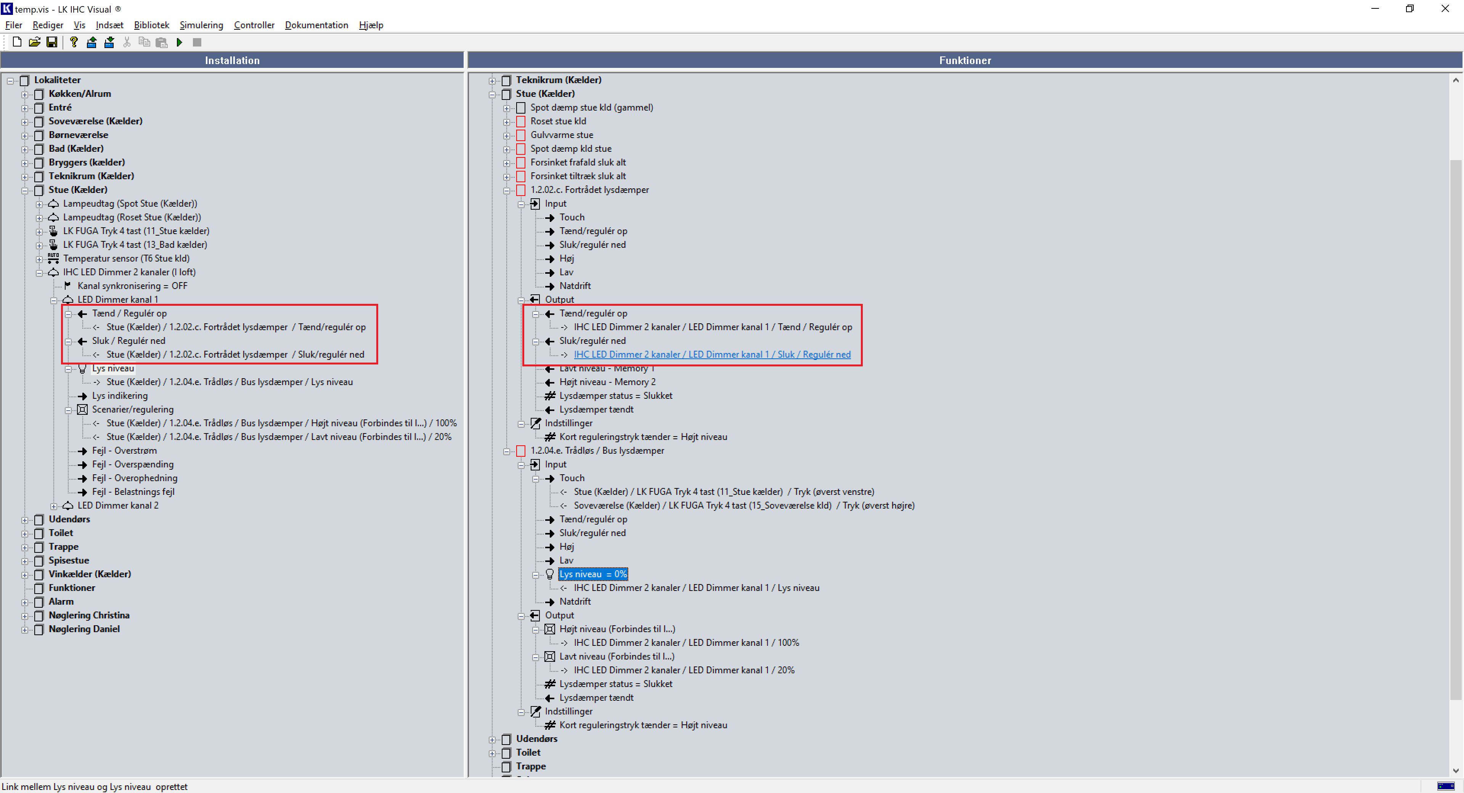The width and height of the screenshot is (1464, 793).
Task: Click the upload from controller icon
Action: tap(91, 42)
